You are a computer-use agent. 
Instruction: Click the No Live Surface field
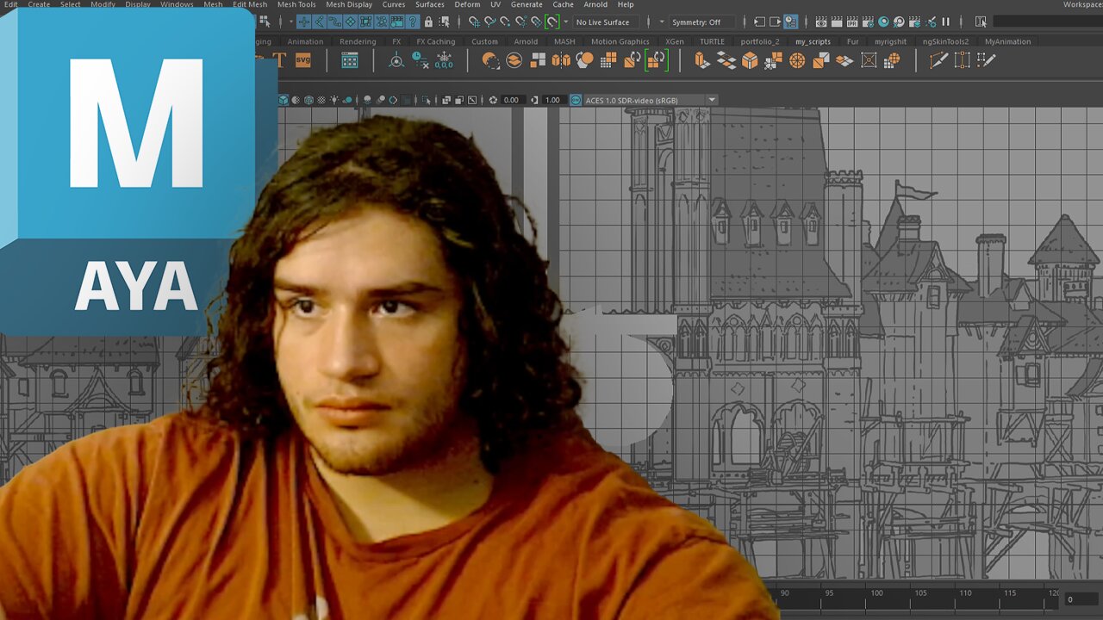(x=608, y=22)
